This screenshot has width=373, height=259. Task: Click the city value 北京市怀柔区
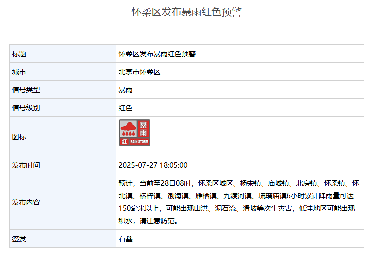coord(139,72)
